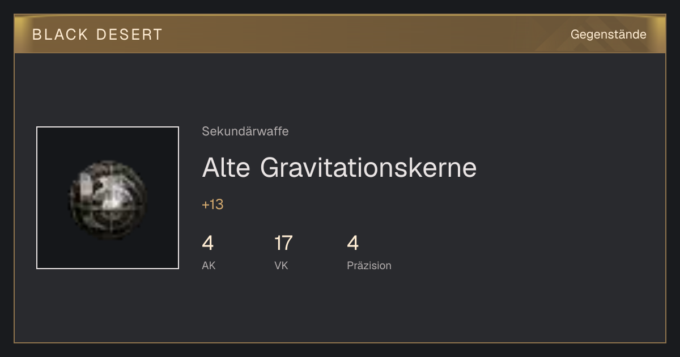
Task: Click the VK stat value 17
Action: (283, 243)
